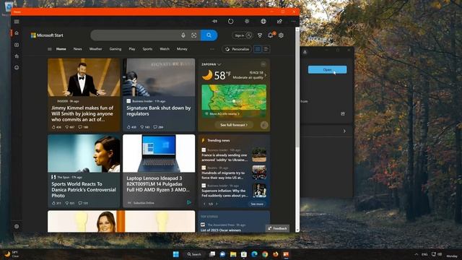
Task: Open the notifications bell
Action: [271, 35]
